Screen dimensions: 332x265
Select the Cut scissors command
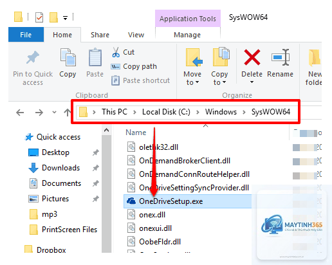point(123,52)
